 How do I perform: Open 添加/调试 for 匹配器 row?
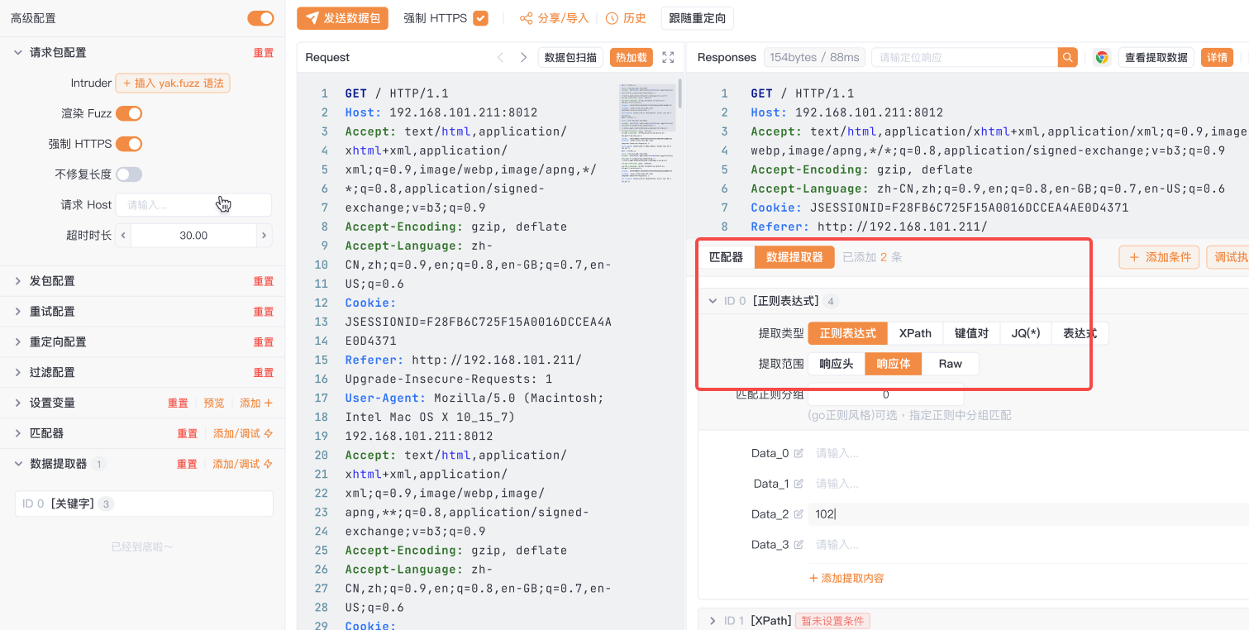(243, 434)
